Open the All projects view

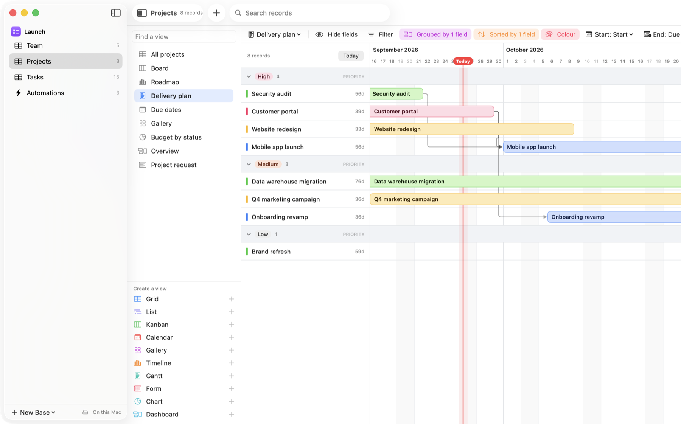[184, 54]
